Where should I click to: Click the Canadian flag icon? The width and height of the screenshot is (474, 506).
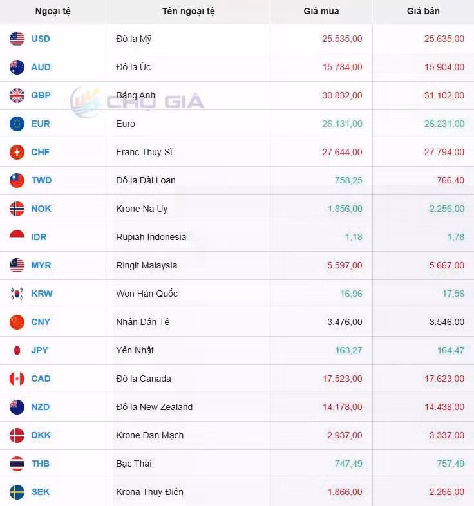[x=17, y=379]
